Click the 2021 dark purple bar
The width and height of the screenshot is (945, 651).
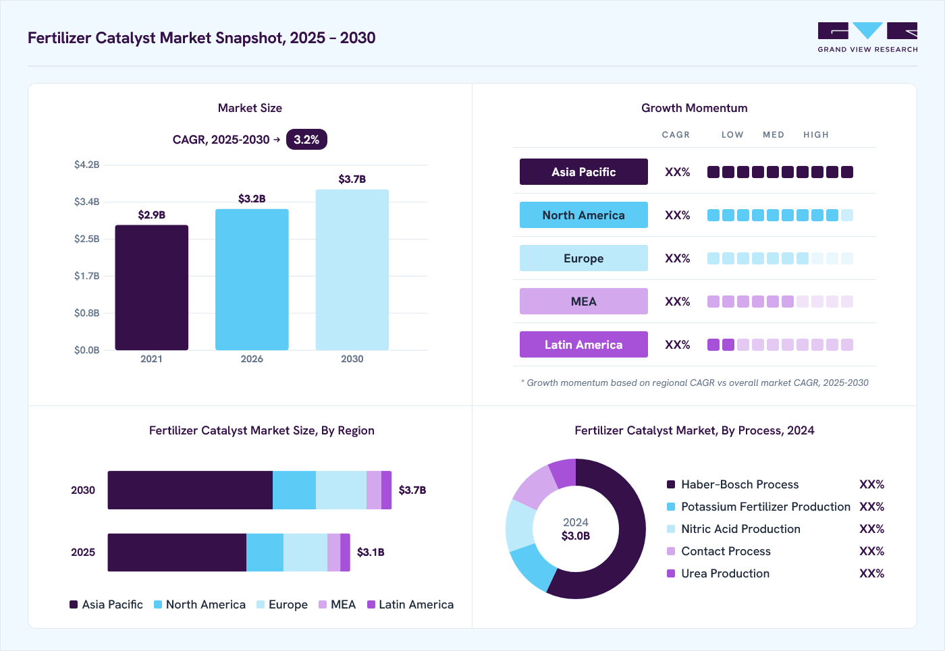tap(152, 287)
